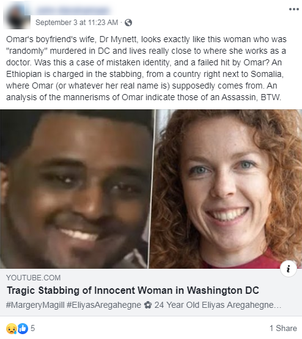The width and height of the screenshot is (302, 339).
Task: Open the YOUTUBE.COM source domain label
Action: 33,278
